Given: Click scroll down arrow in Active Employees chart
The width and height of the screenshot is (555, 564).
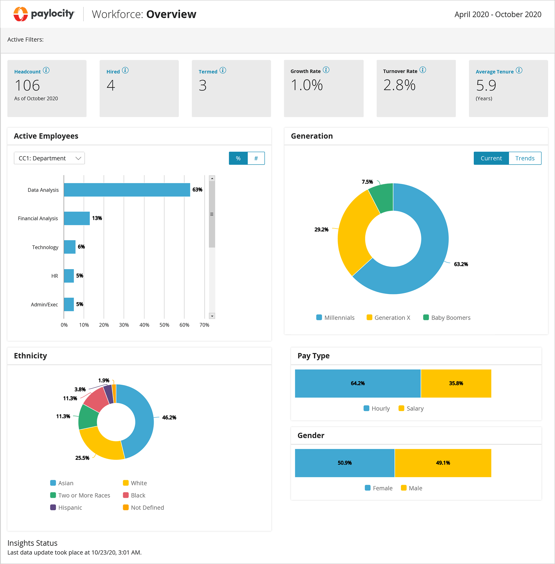Looking at the screenshot, I should click(x=212, y=316).
